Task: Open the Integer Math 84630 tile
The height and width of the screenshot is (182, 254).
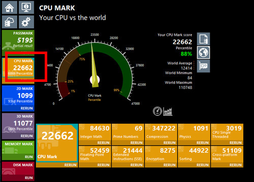Action: (95, 132)
